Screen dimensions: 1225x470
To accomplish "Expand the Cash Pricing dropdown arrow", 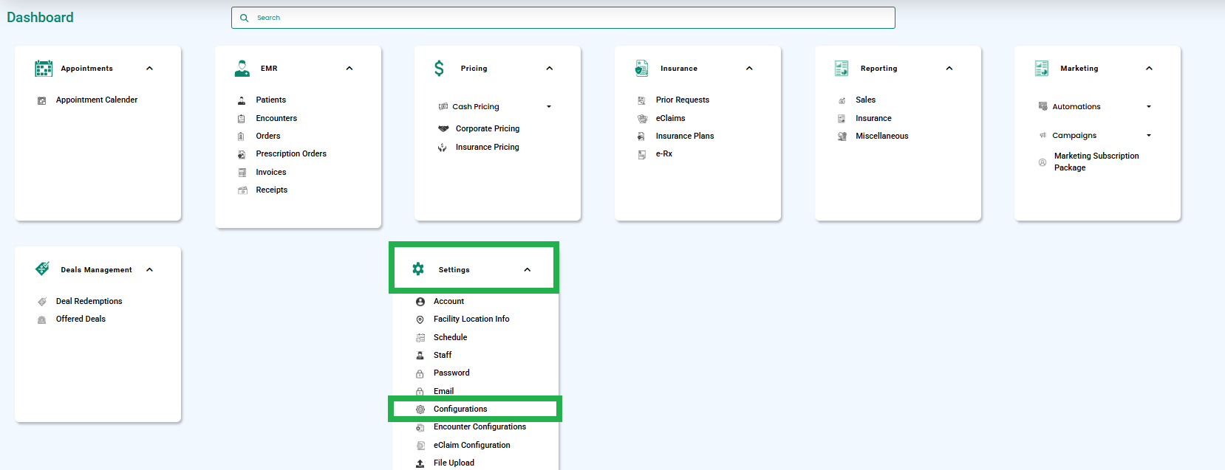I will click(x=549, y=107).
